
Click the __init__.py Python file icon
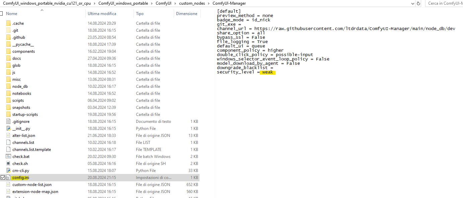coord(8,129)
